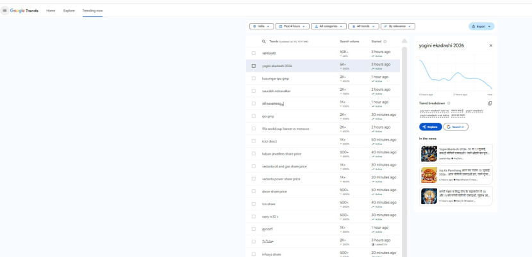The height and width of the screenshot is (257, 532).
Task: Select the ipo gmp row checkbox
Action: (x=253, y=116)
